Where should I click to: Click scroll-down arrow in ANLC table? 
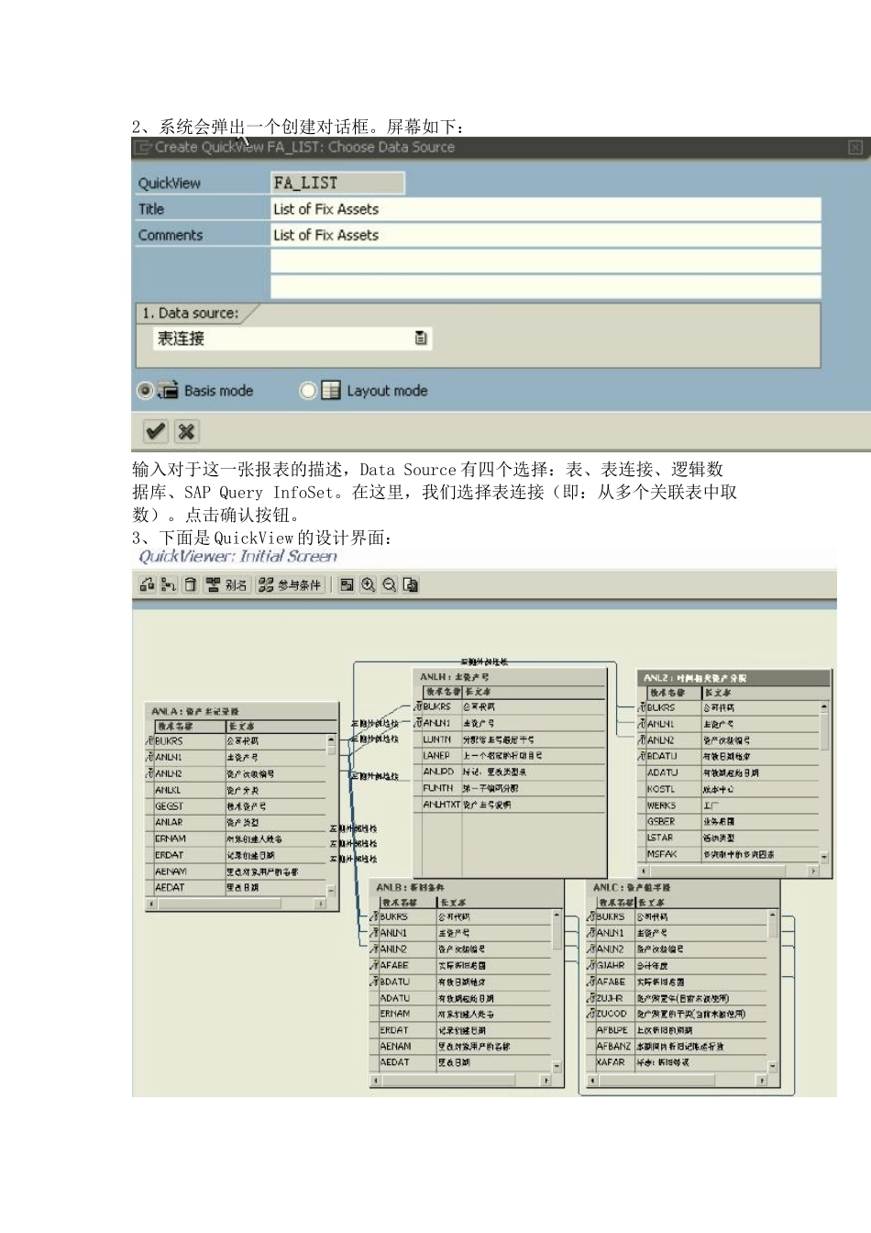773,1065
